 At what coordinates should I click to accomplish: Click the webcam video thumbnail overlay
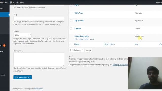tap(145, 73)
